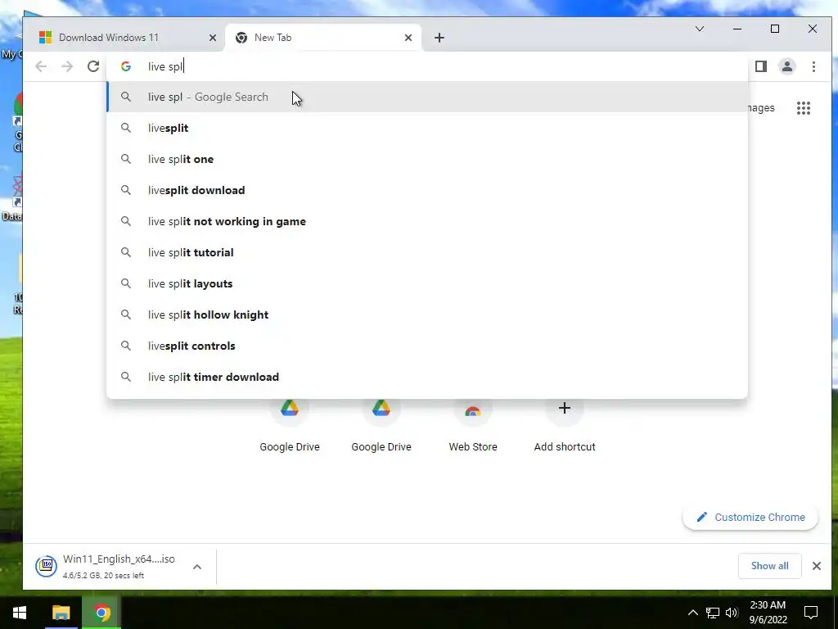Viewport: 838px width, 629px height.
Task: Select 'live spl - Google Search' suggestion
Action: (427, 97)
